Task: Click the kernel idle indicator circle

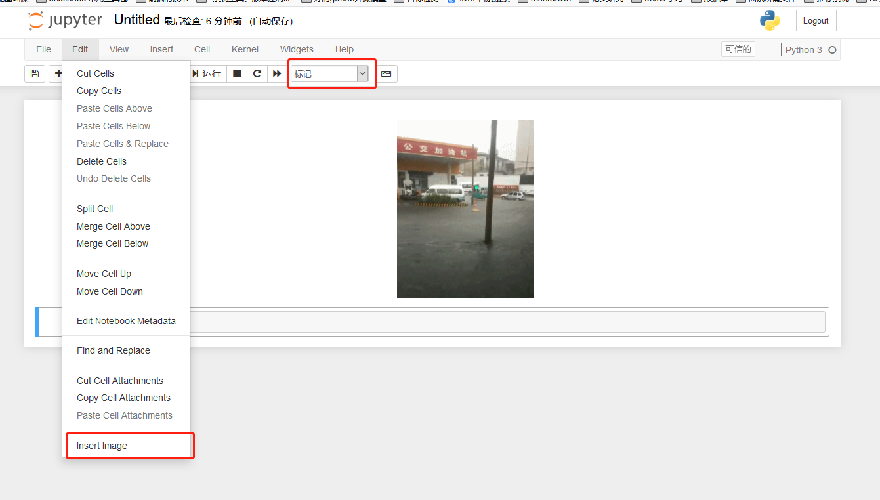Action: (x=832, y=50)
